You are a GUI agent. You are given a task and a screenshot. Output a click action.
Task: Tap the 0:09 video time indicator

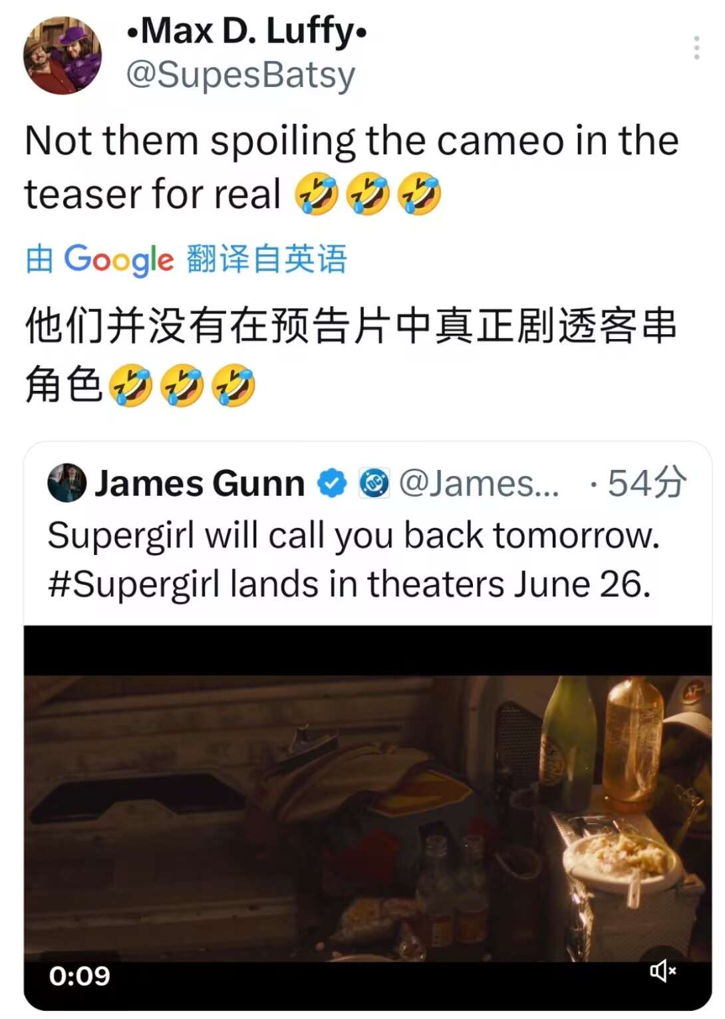point(80,976)
